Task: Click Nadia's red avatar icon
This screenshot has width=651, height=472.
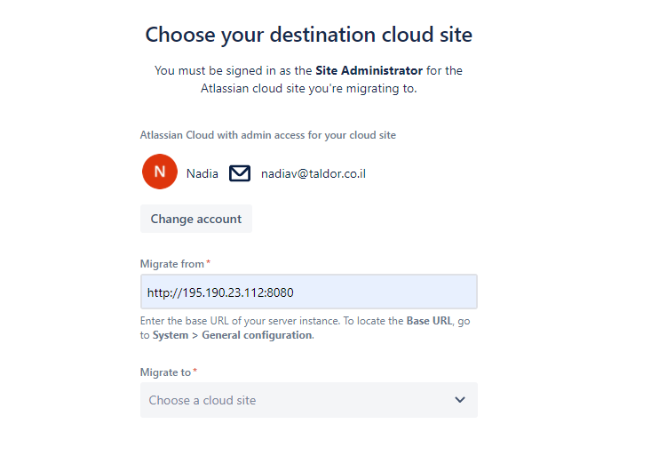Action: [x=160, y=172]
